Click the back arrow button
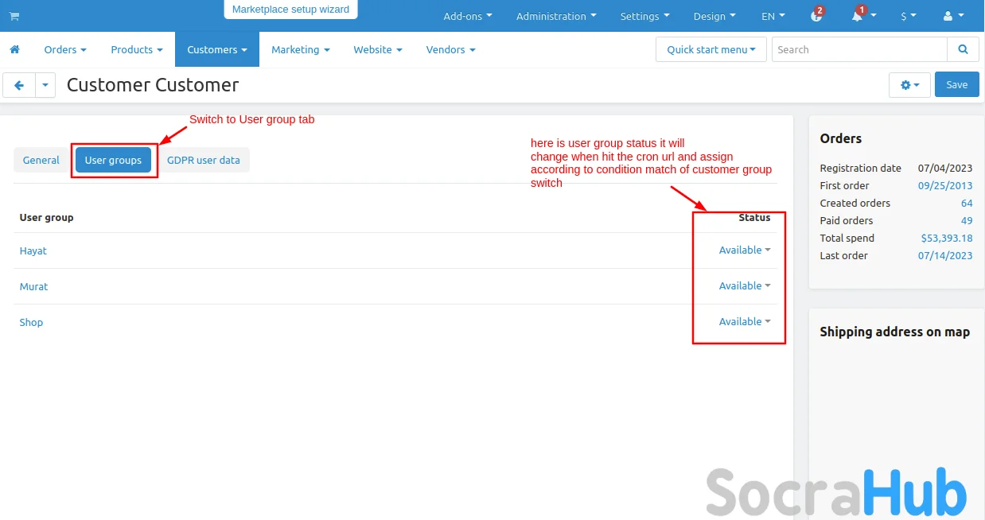 point(19,85)
